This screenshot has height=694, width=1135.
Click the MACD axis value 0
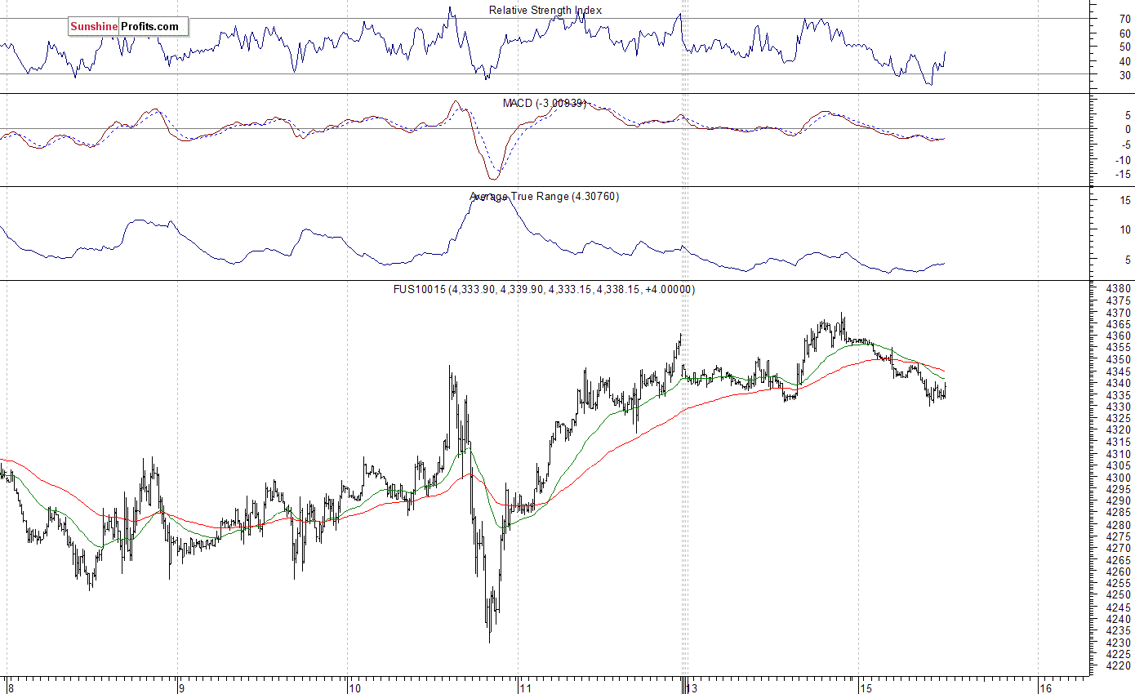tap(1128, 129)
